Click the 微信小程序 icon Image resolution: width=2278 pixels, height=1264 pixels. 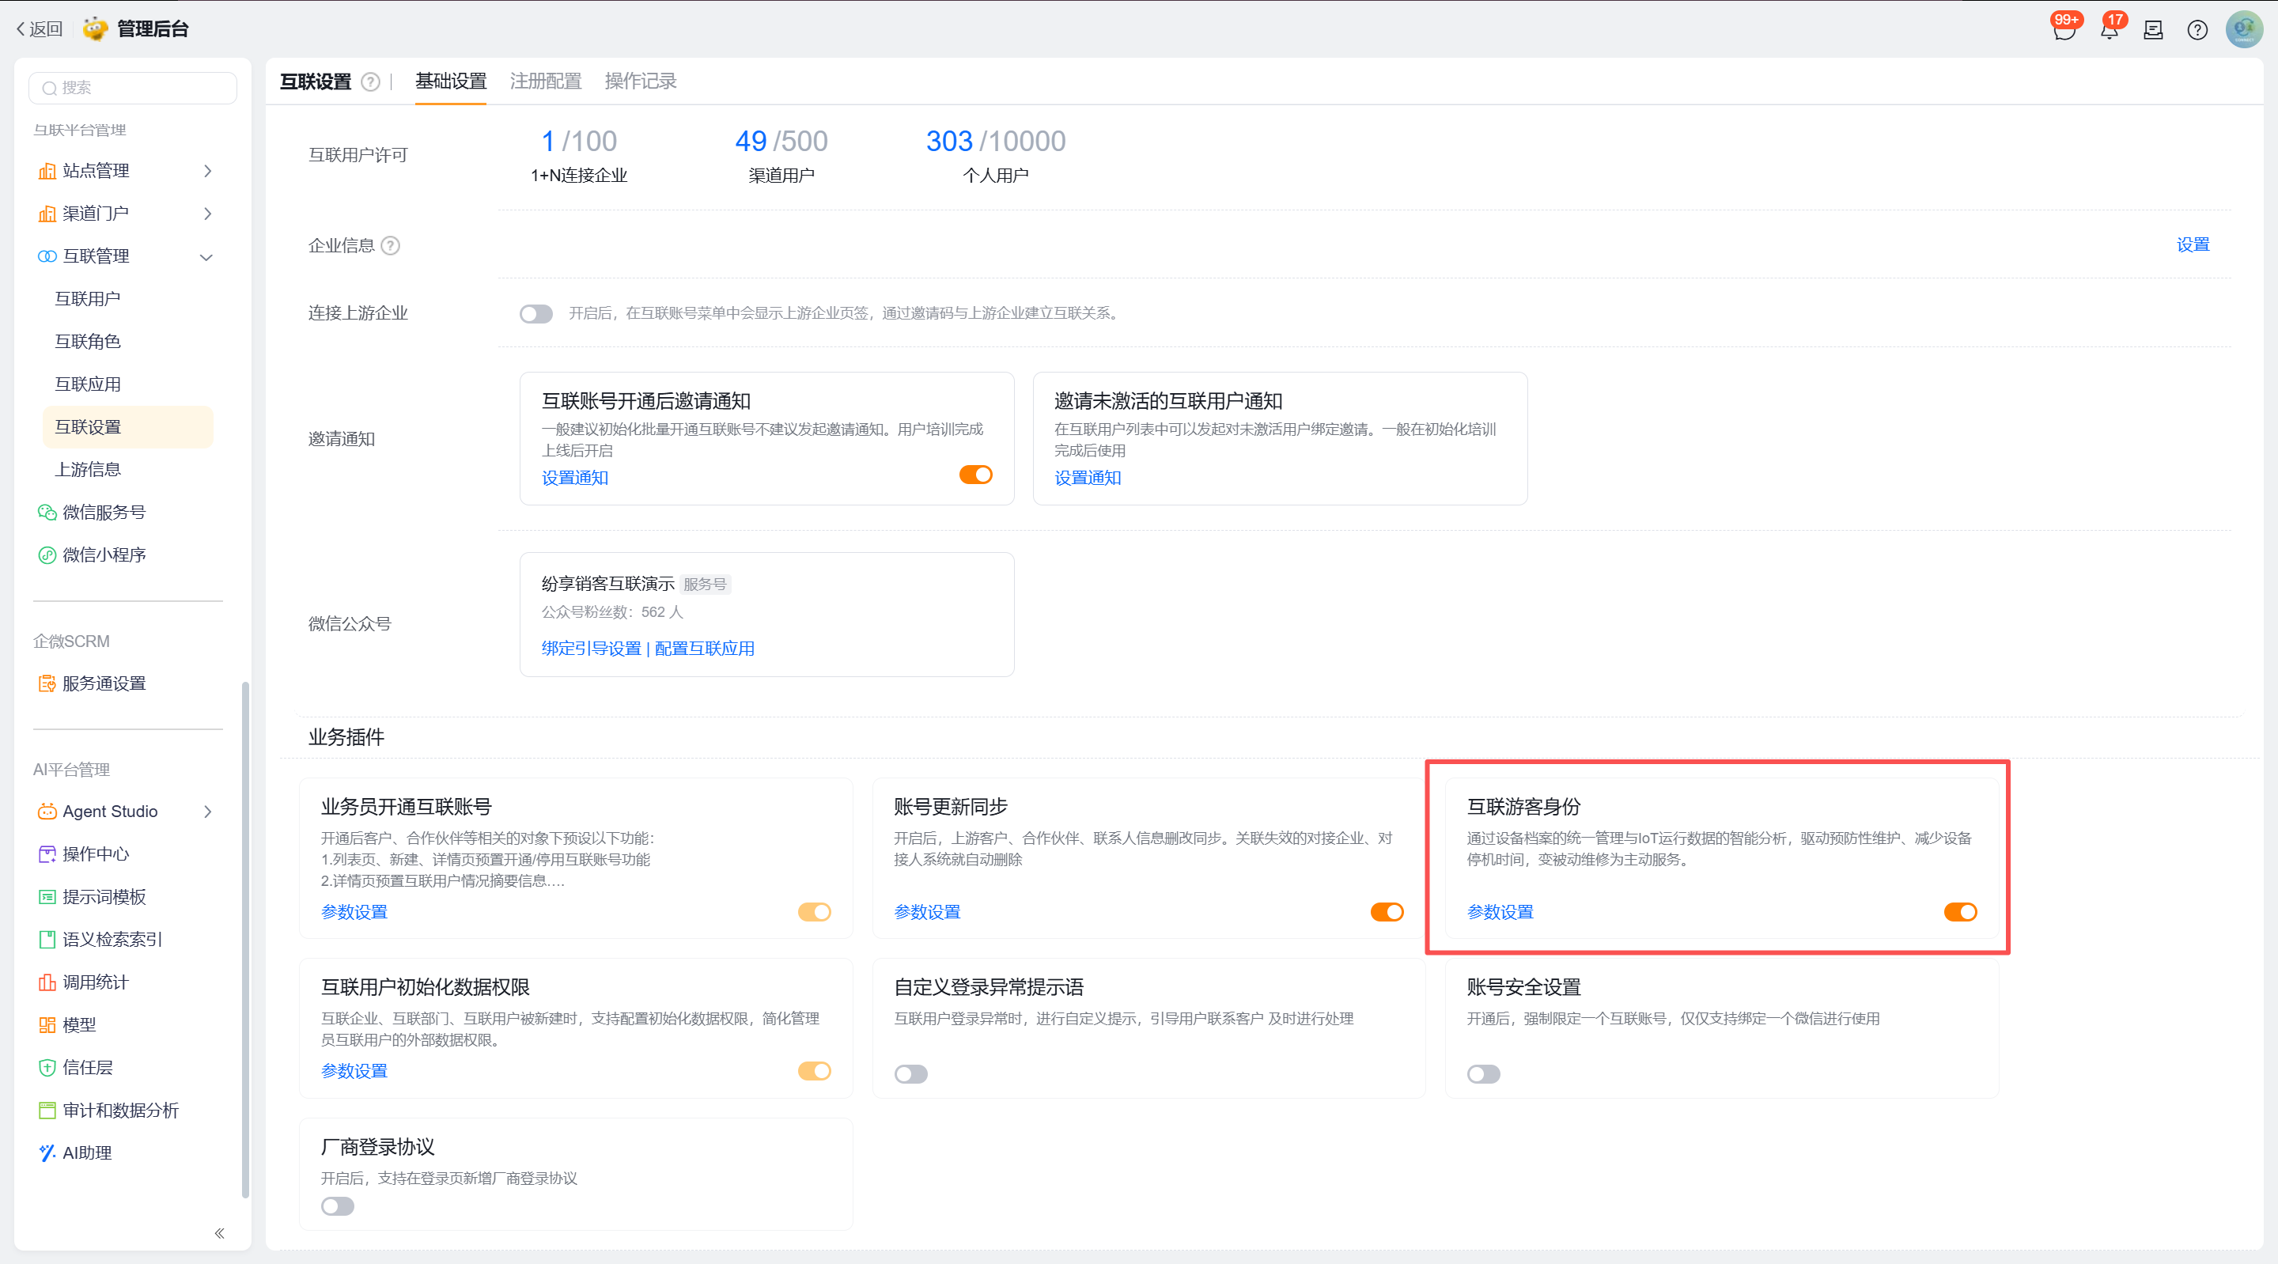click(x=47, y=554)
